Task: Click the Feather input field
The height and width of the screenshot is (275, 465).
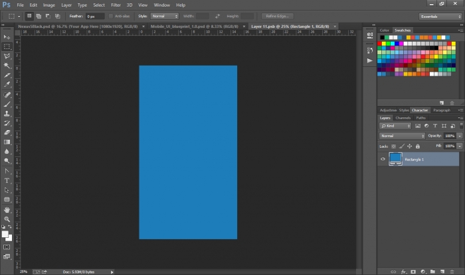Action: (x=95, y=17)
